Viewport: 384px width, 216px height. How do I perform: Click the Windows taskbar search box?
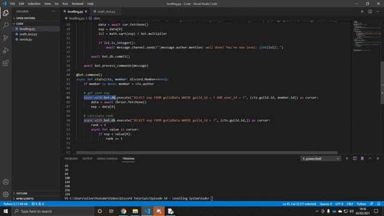(x=53, y=211)
